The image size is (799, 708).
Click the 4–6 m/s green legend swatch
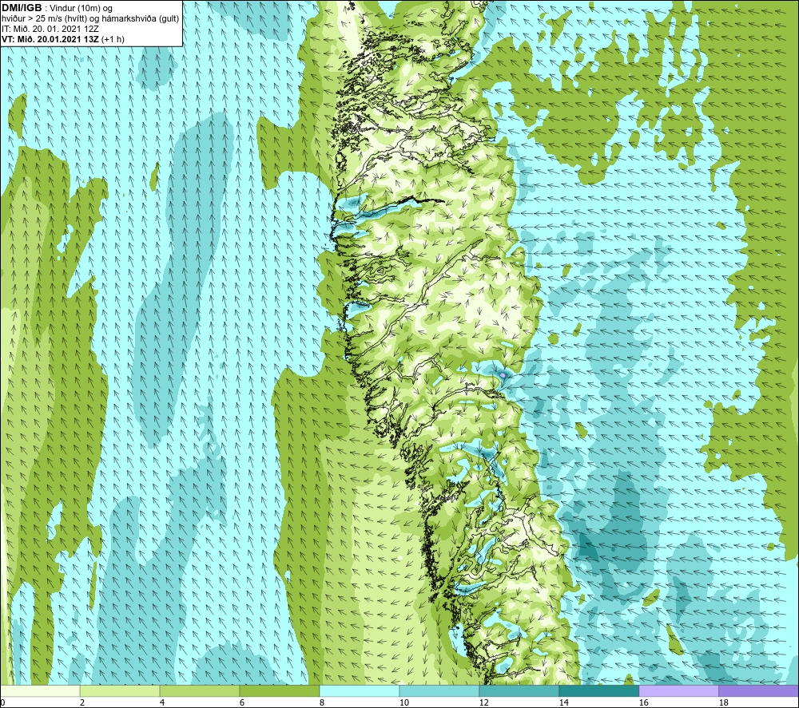200,690
